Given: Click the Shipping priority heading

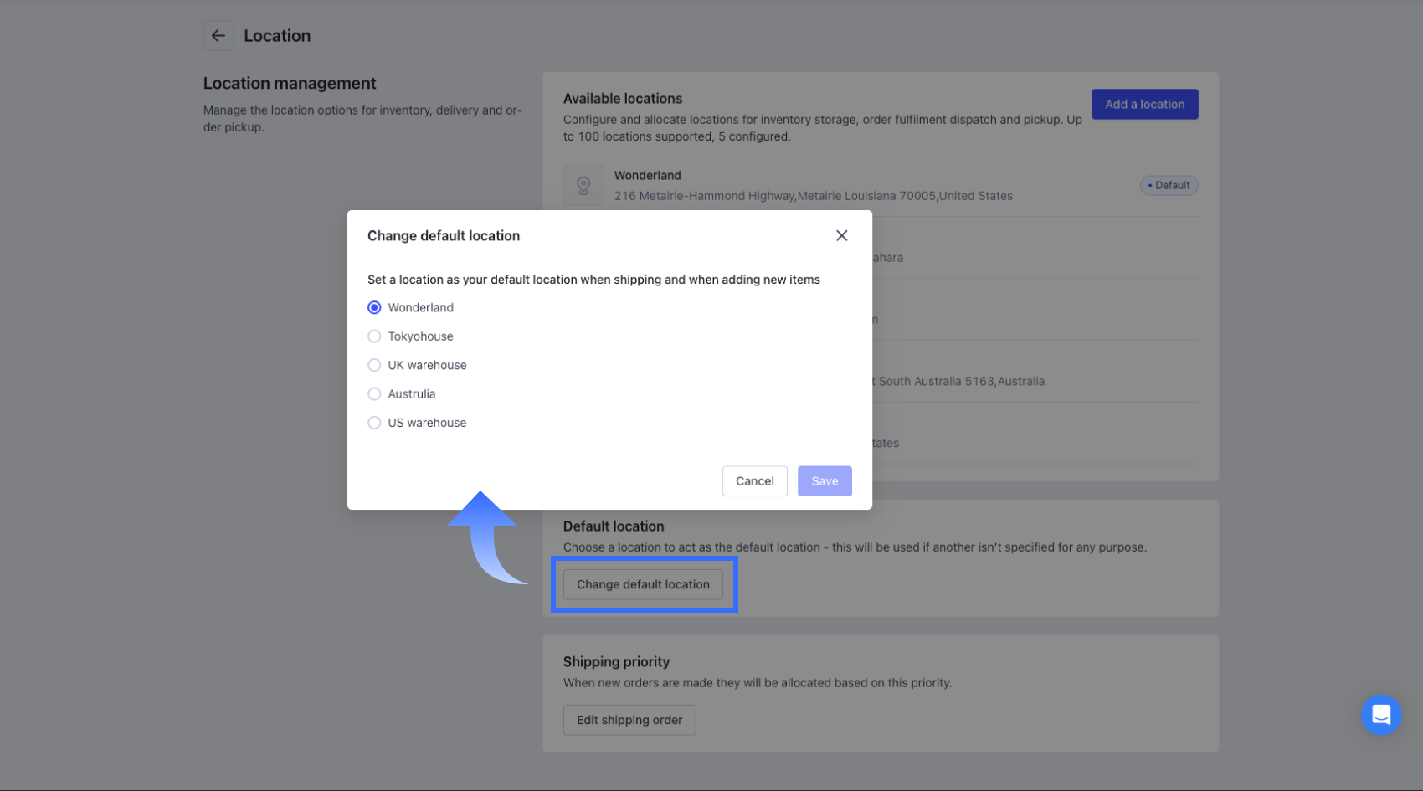Looking at the screenshot, I should tap(616, 662).
